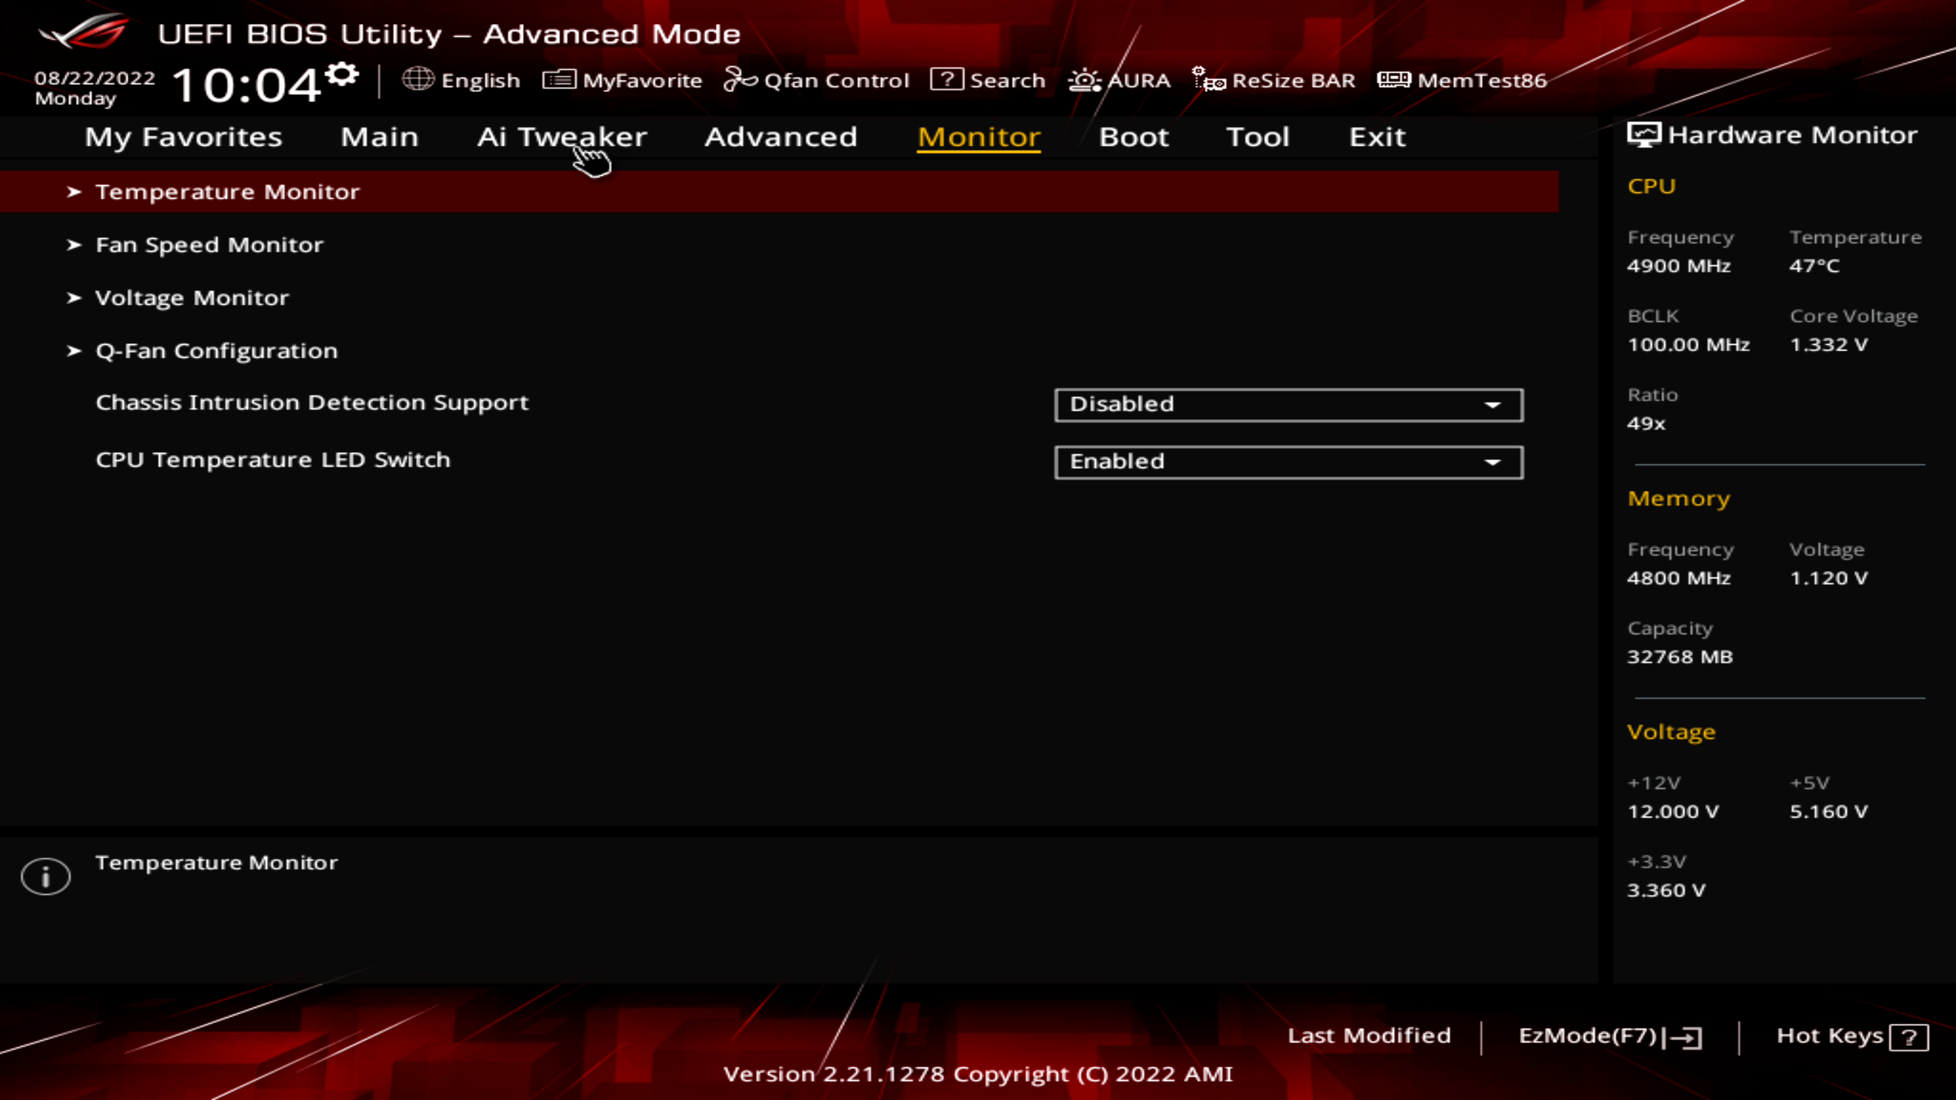
Task: Navigate to Boot menu tab
Action: coord(1134,135)
